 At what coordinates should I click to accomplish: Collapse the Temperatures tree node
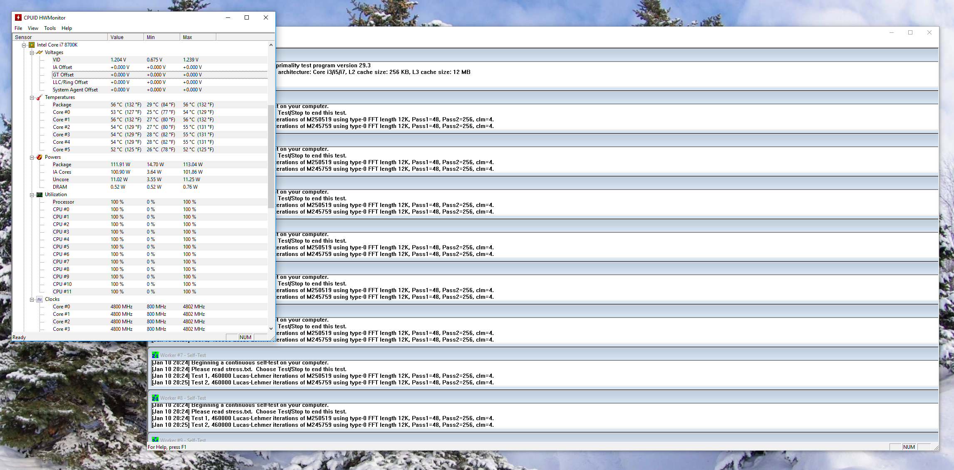[x=32, y=98]
